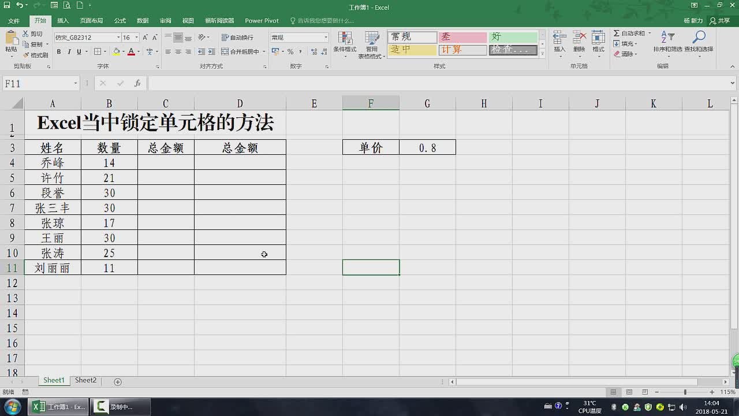The width and height of the screenshot is (739, 416).
Task: Open the Excel window on Windows taskbar
Action: [59, 407]
